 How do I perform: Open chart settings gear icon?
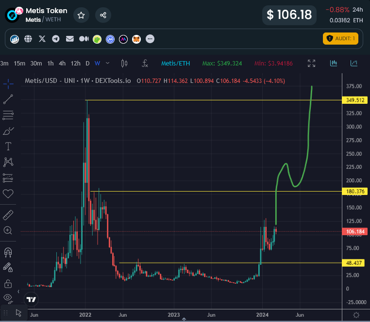(x=356, y=315)
